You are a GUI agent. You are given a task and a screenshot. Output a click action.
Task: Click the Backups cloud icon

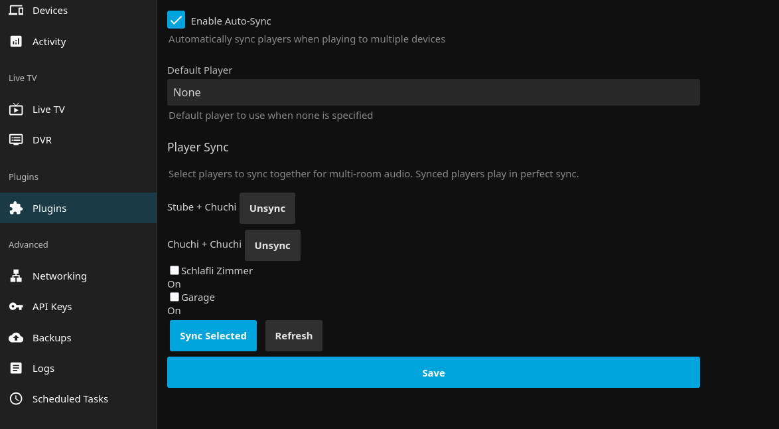pyautogui.click(x=16, y=337)
